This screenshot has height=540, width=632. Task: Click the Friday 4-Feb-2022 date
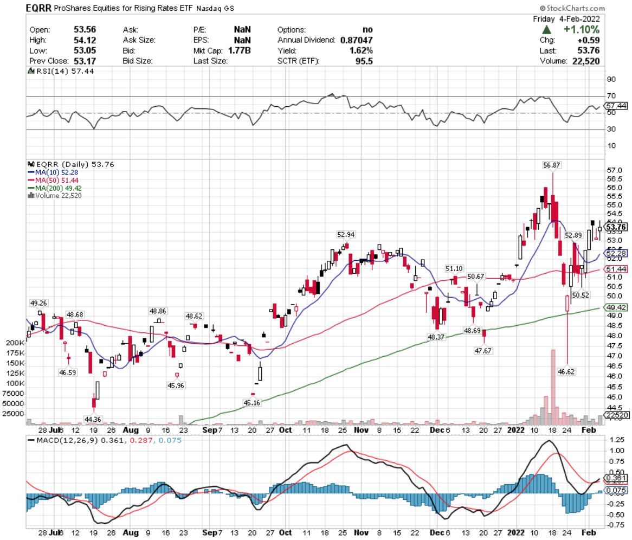pos(566,19)
